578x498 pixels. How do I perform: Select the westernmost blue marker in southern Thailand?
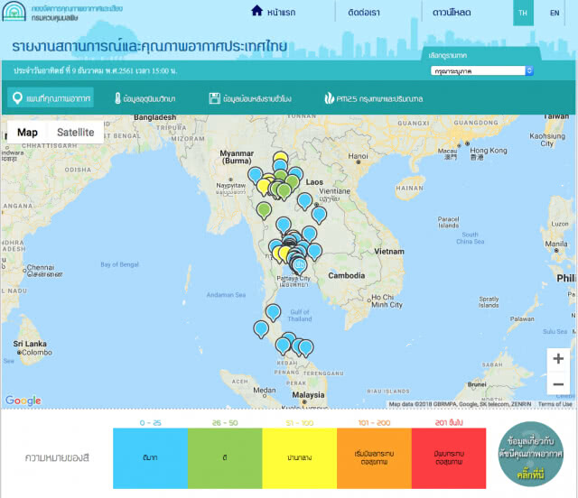pyautogui.click(x=261, y=329)
